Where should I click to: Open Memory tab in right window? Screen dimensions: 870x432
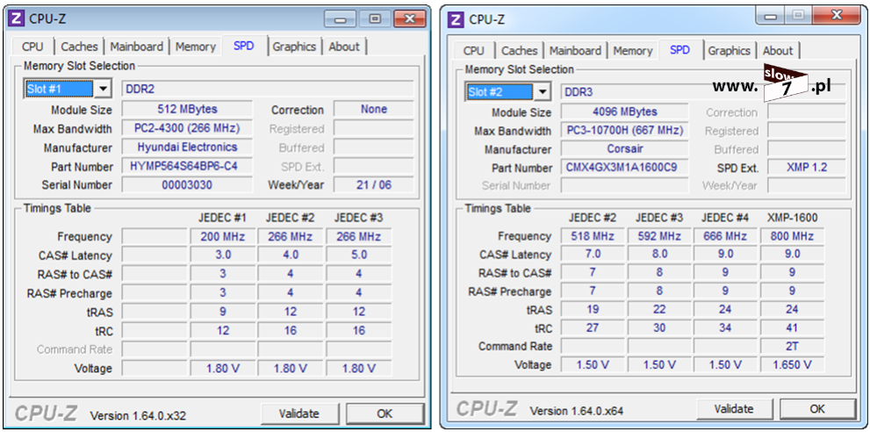pos(632,51)
